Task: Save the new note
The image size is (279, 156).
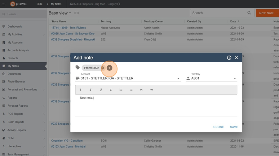Action: click(234, 127)
